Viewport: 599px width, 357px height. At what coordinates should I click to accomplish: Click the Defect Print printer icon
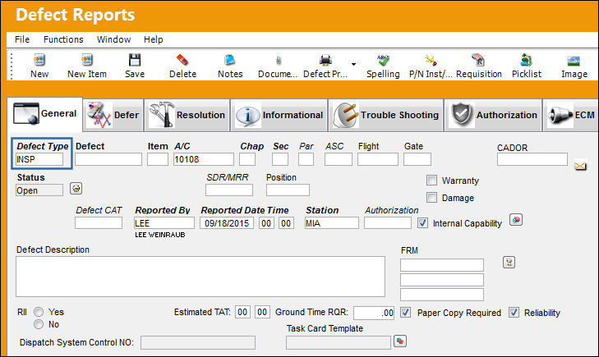(x=325, y=60)
